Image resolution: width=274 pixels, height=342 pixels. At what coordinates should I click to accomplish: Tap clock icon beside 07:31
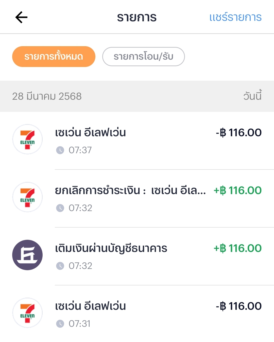(x=60, y=324)
